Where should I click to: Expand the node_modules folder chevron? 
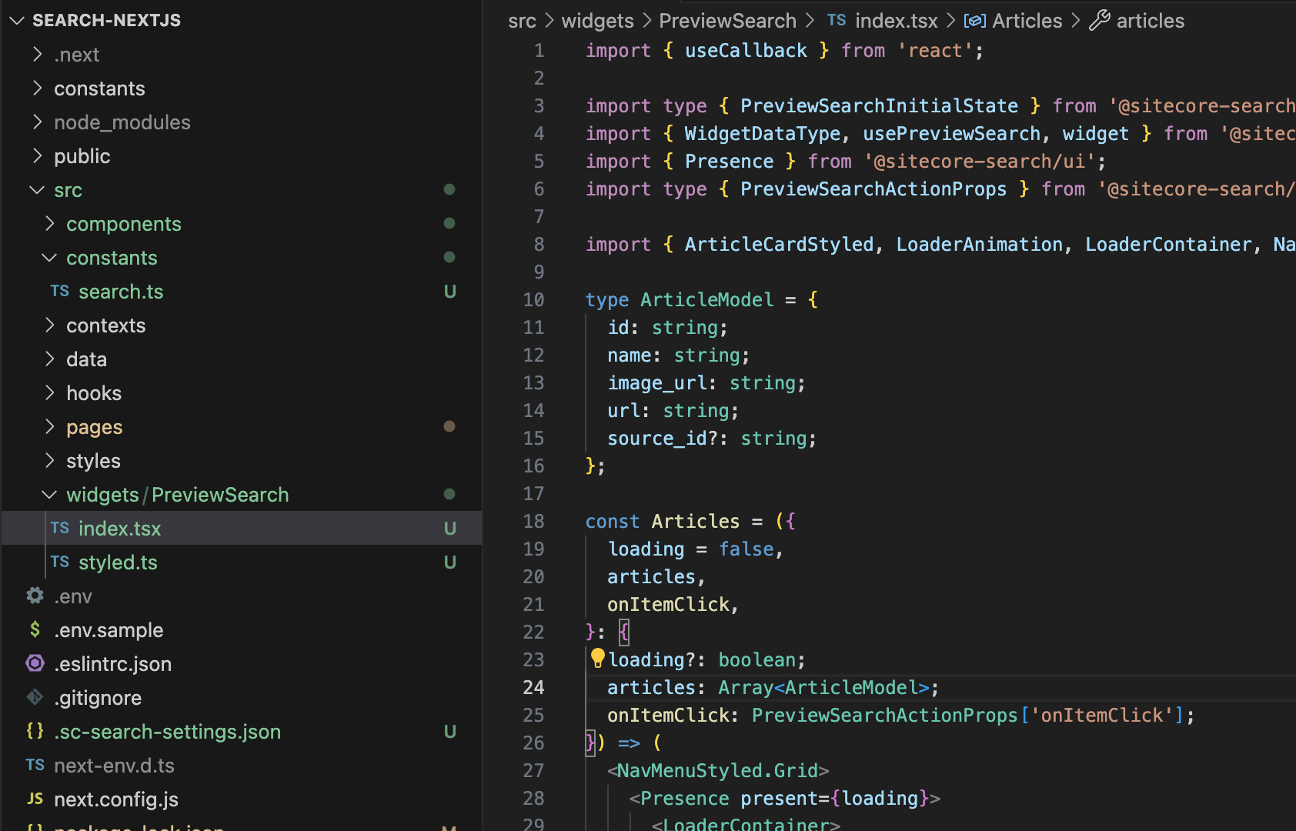(38, 122)
